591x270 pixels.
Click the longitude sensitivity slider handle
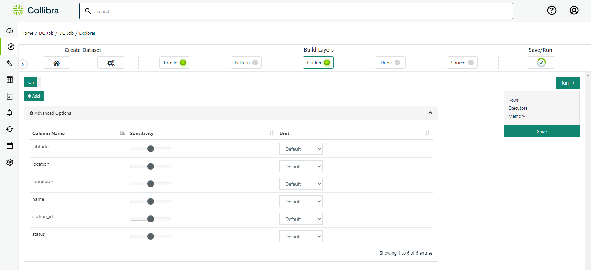(151, 184)
